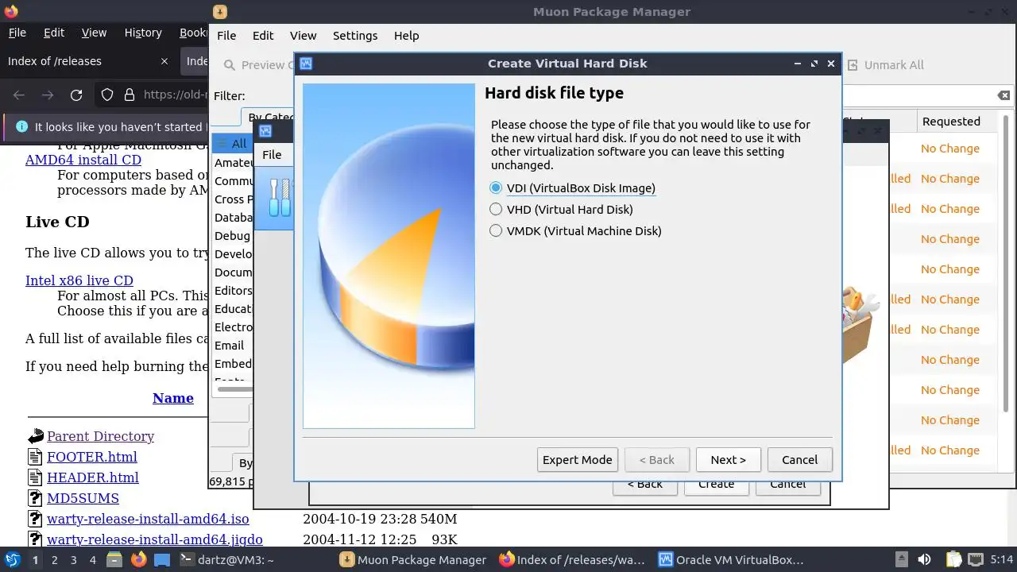Reload the page in Firefox

76,95
